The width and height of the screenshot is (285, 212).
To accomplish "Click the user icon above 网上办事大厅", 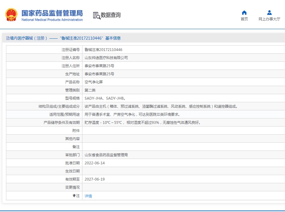I will tap(269, 13).
